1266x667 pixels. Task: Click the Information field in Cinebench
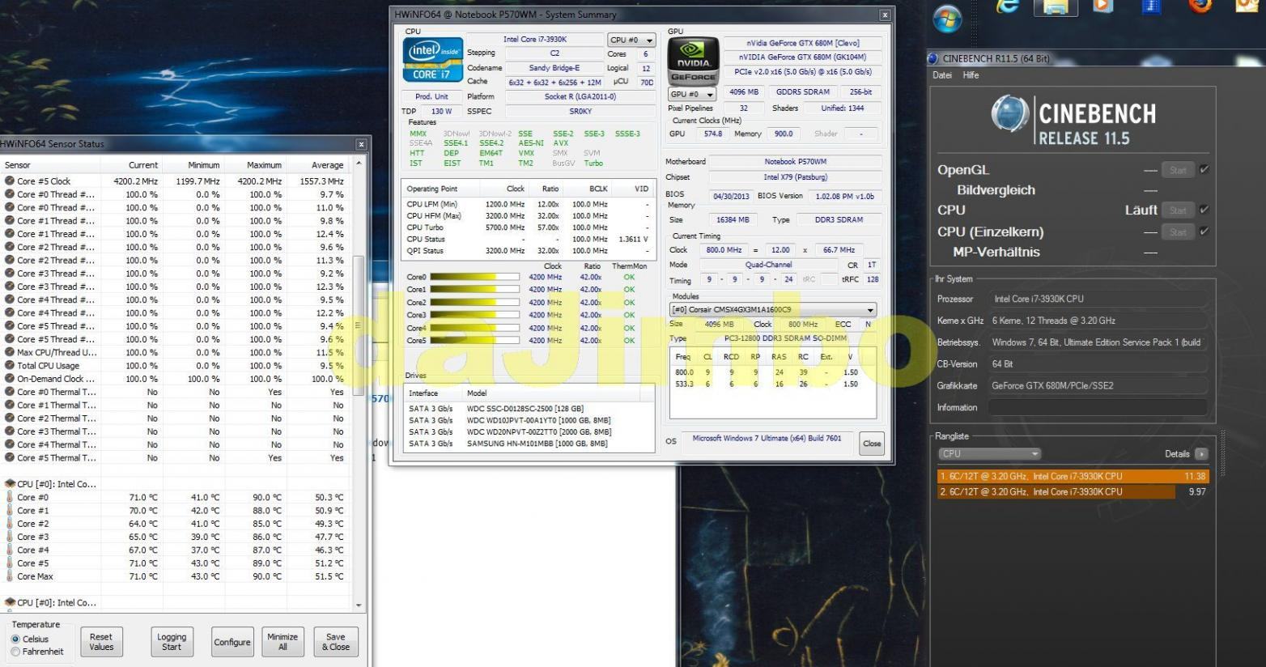point(1098,408)
